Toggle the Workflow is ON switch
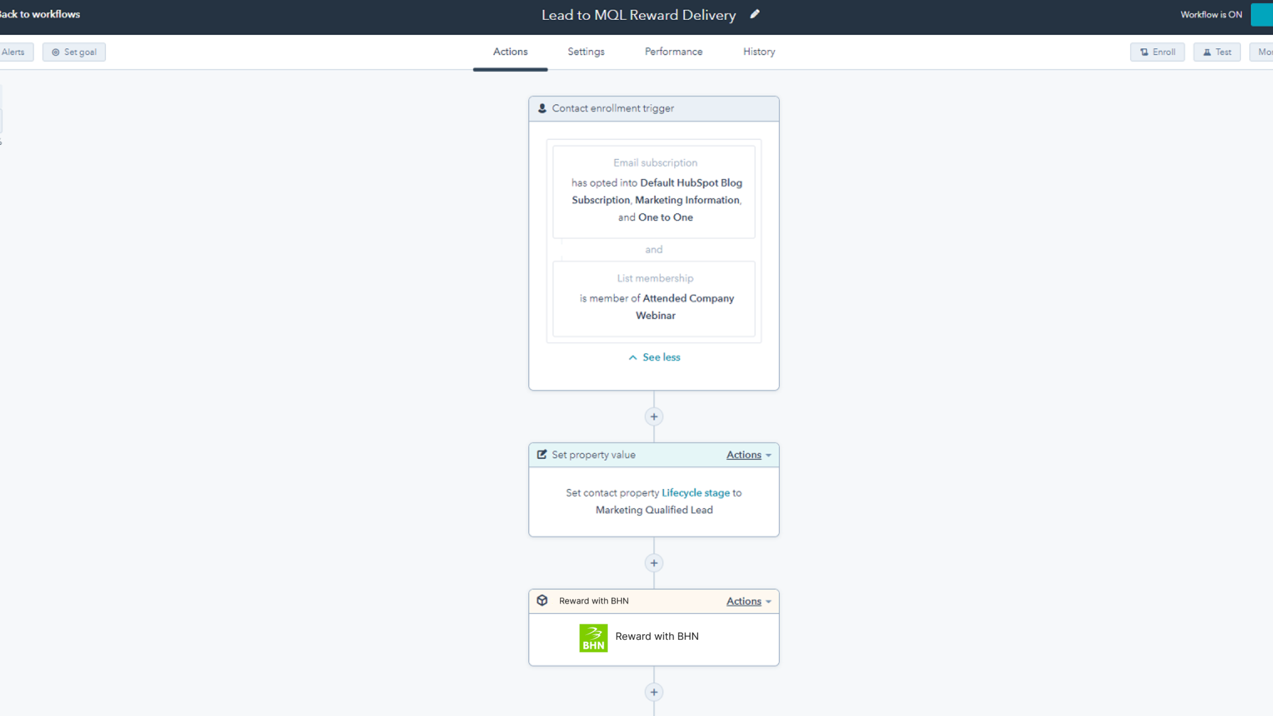This screenshot has width=1273, height=716. 1261,14
